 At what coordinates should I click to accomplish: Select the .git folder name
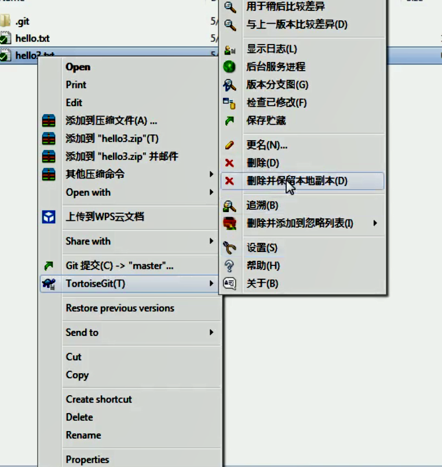click(x=23, y=21)
